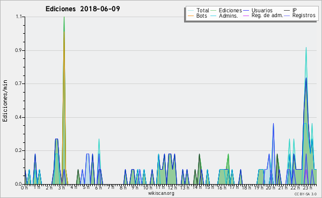Click the orange Bots legend color line
The width and height of the screenshot is (322, 198).
pos(191,16)
